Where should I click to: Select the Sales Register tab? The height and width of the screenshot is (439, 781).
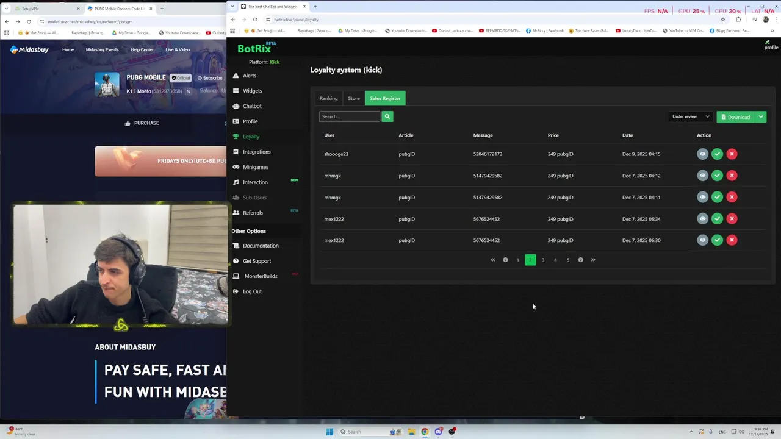(385, 98)
